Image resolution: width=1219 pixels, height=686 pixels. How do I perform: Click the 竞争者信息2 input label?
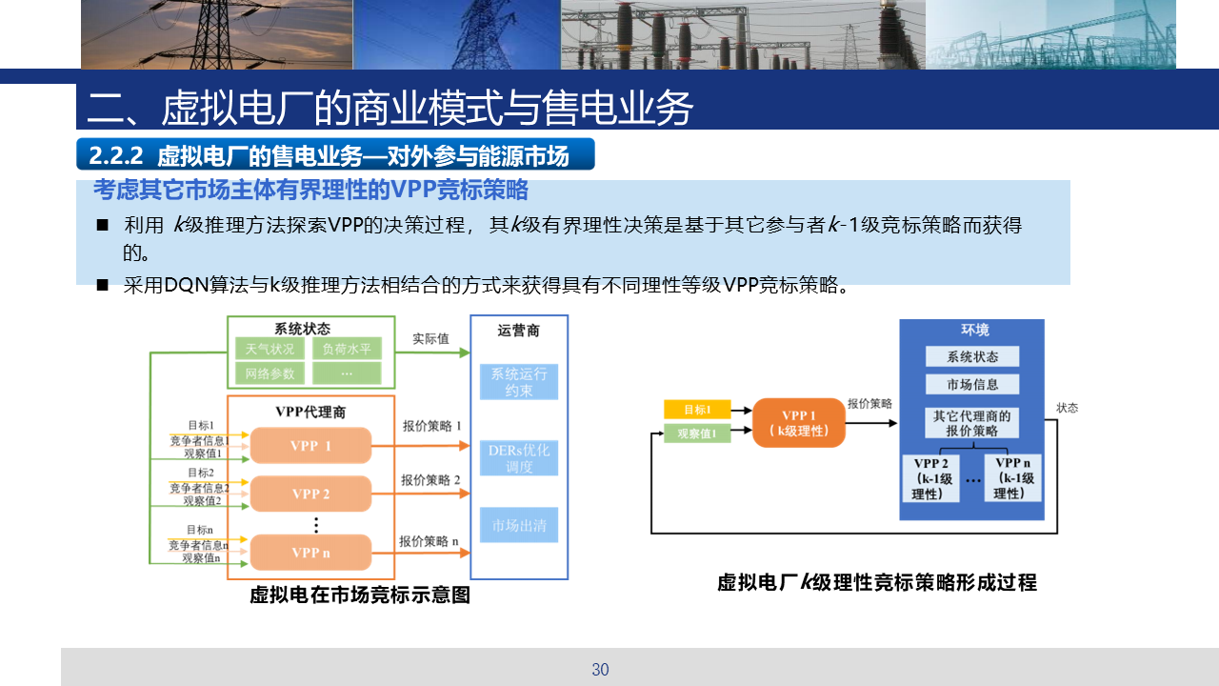coord(200,488)
